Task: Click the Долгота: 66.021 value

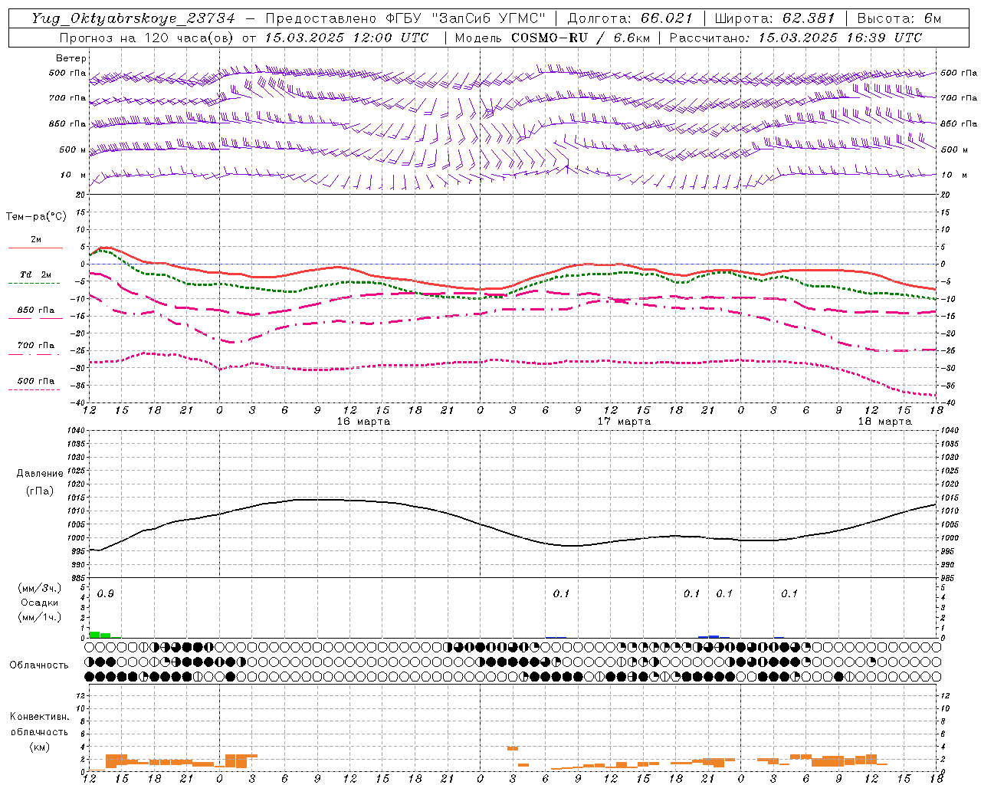Action: click(630, 18)
